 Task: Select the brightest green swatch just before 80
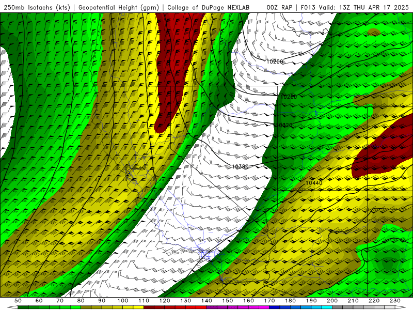click(x=75, y=307)
